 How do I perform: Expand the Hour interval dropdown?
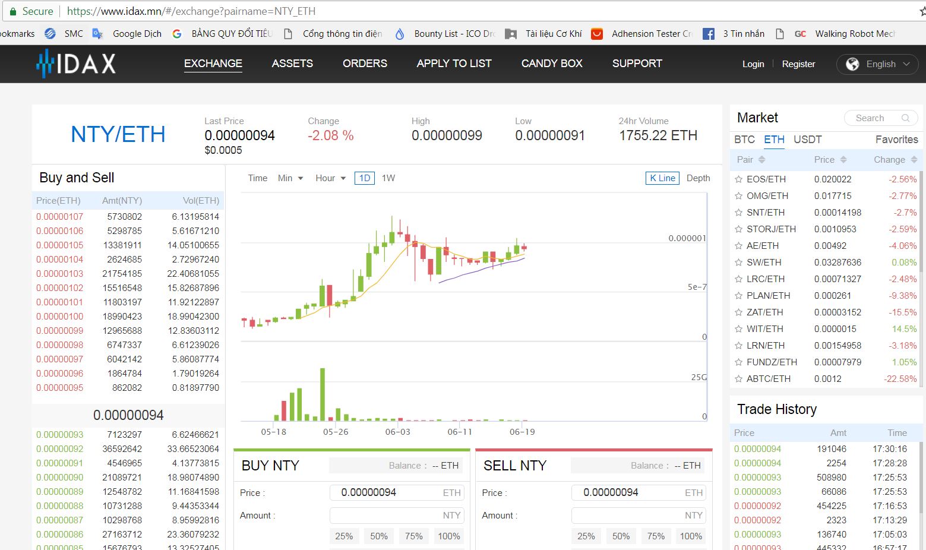coord(331,178)
